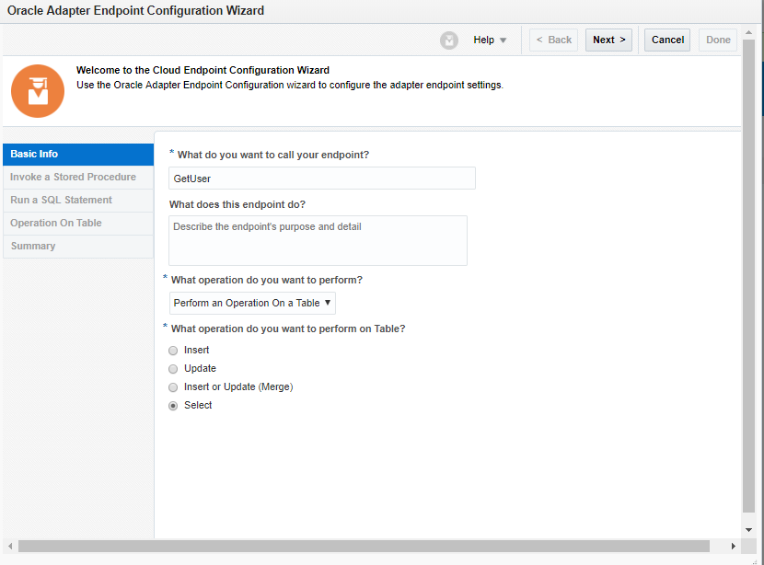The image size is (764, 565).
Task: Choose Insert or Update (Merge) option
Action: click(x=173, y=386)
